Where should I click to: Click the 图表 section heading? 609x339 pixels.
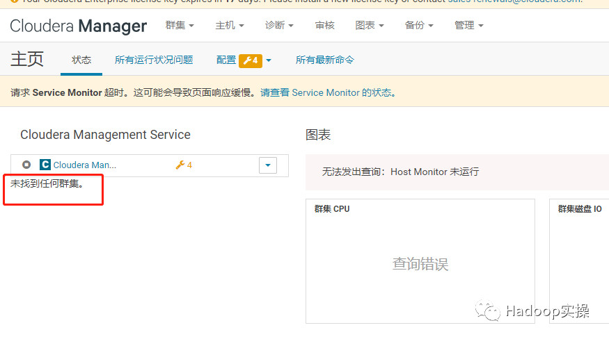pyautogui.click(x=317, y=135)
